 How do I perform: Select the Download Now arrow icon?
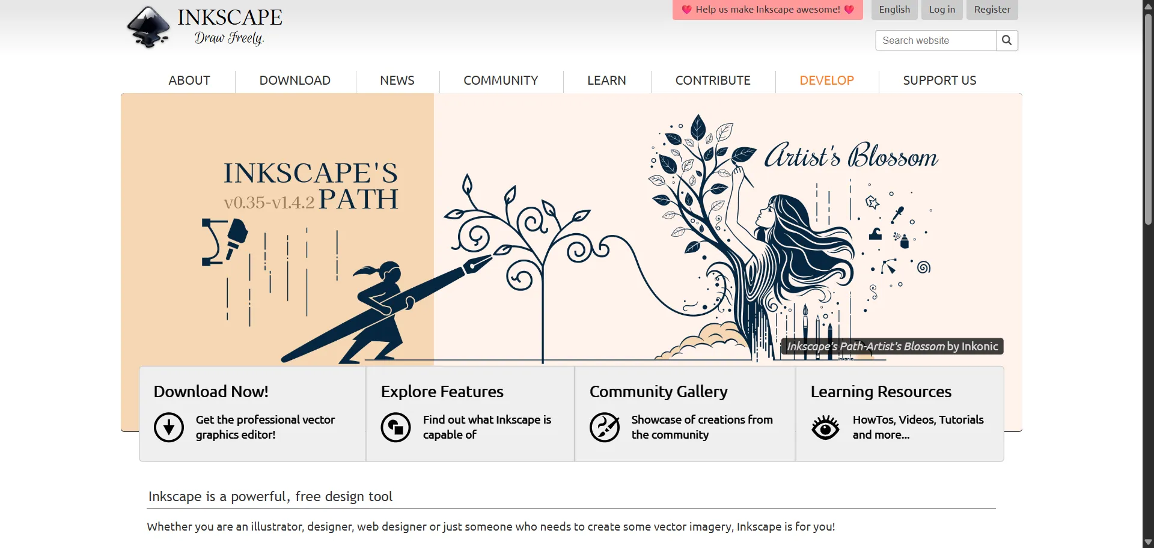(168, 427)
